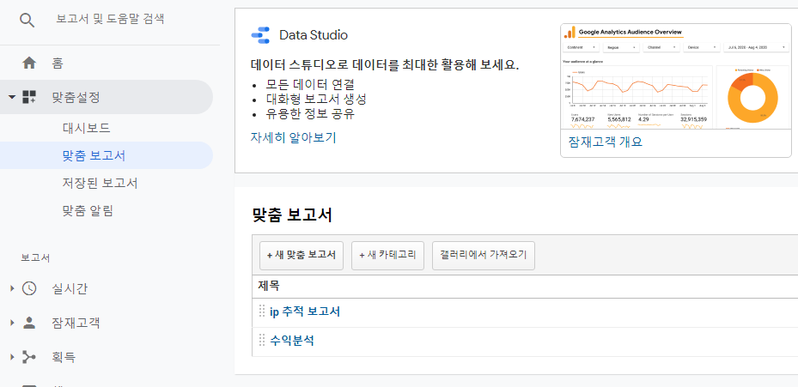Open the 획득 reports label
Image resolution: width=798 pixels, height=387 pixels.
[x=64, y=358]
